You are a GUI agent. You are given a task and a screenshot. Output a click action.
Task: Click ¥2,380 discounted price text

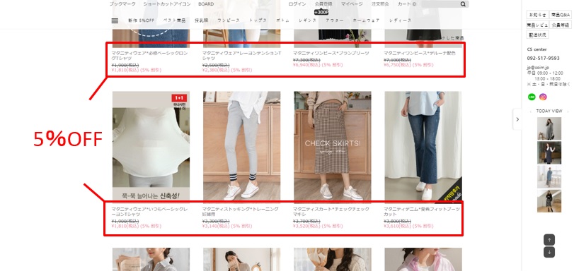[x=227, y=70]
